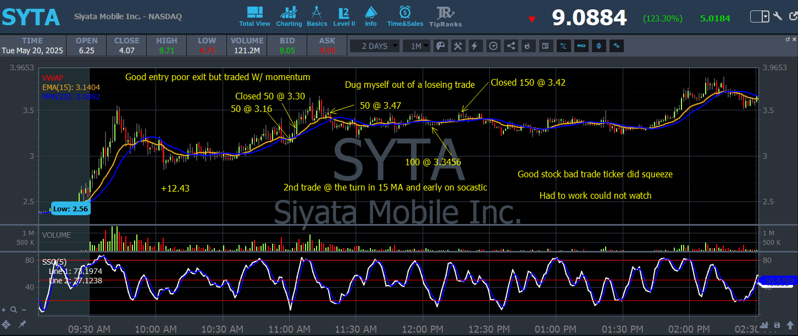This screenshot has height=336, width=798.
Task: Click the OPEN 6.25 quote cell
Action: pyautogui.click(x=86, y=46)
